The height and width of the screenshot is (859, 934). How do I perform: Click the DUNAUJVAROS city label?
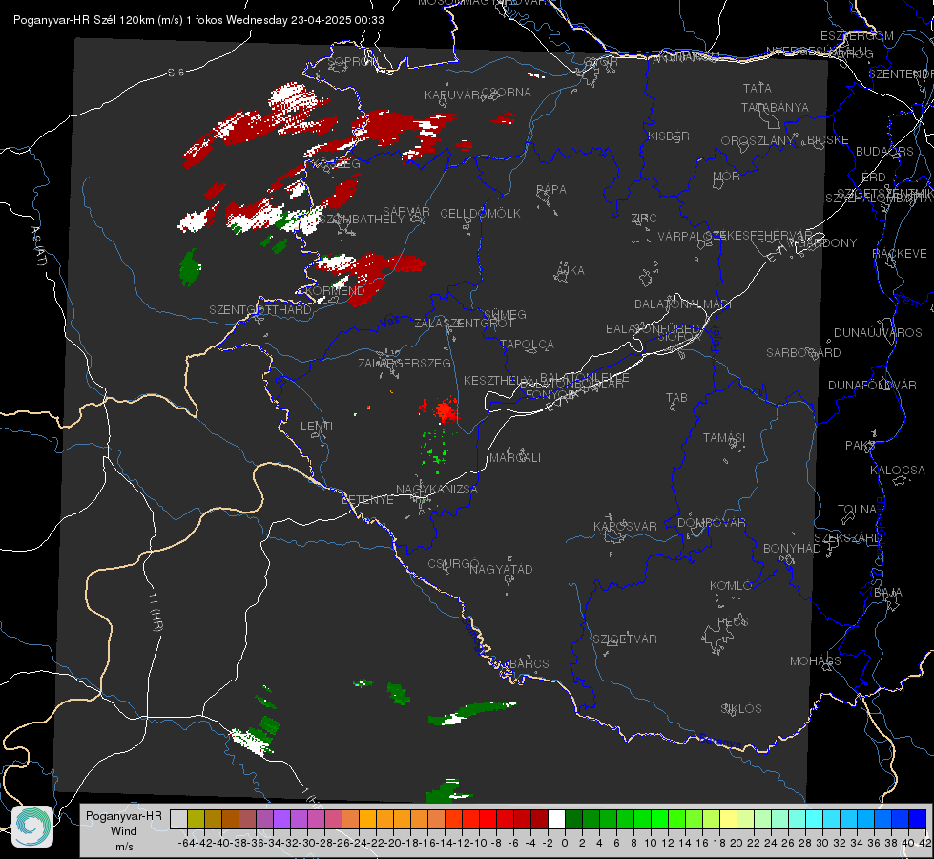point(878,333)
